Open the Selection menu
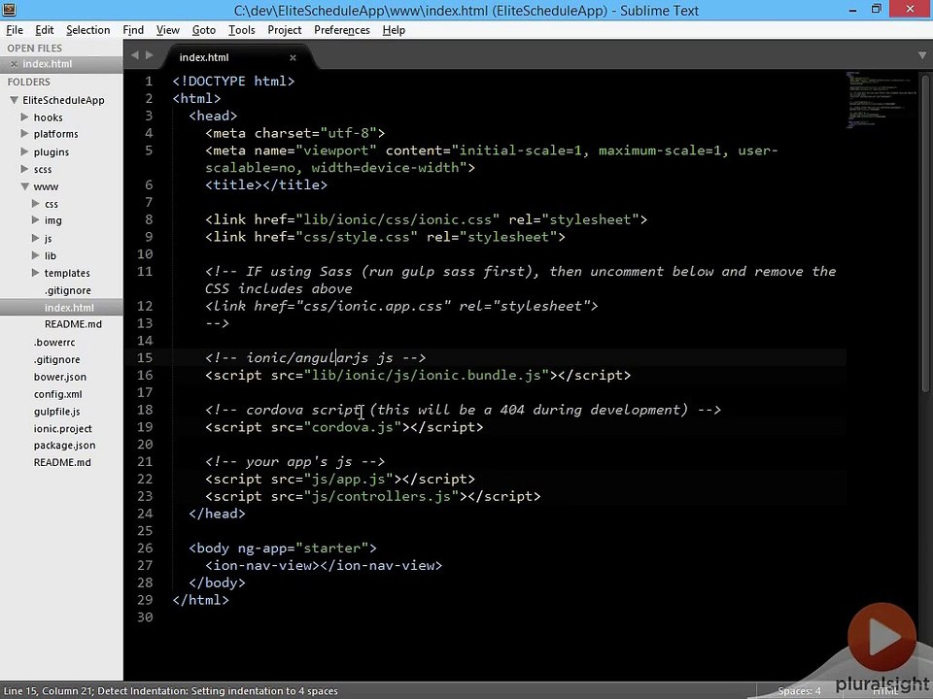The height and width of the screenshot is (699, 933). pyautogui.click(x=88, y=30)
